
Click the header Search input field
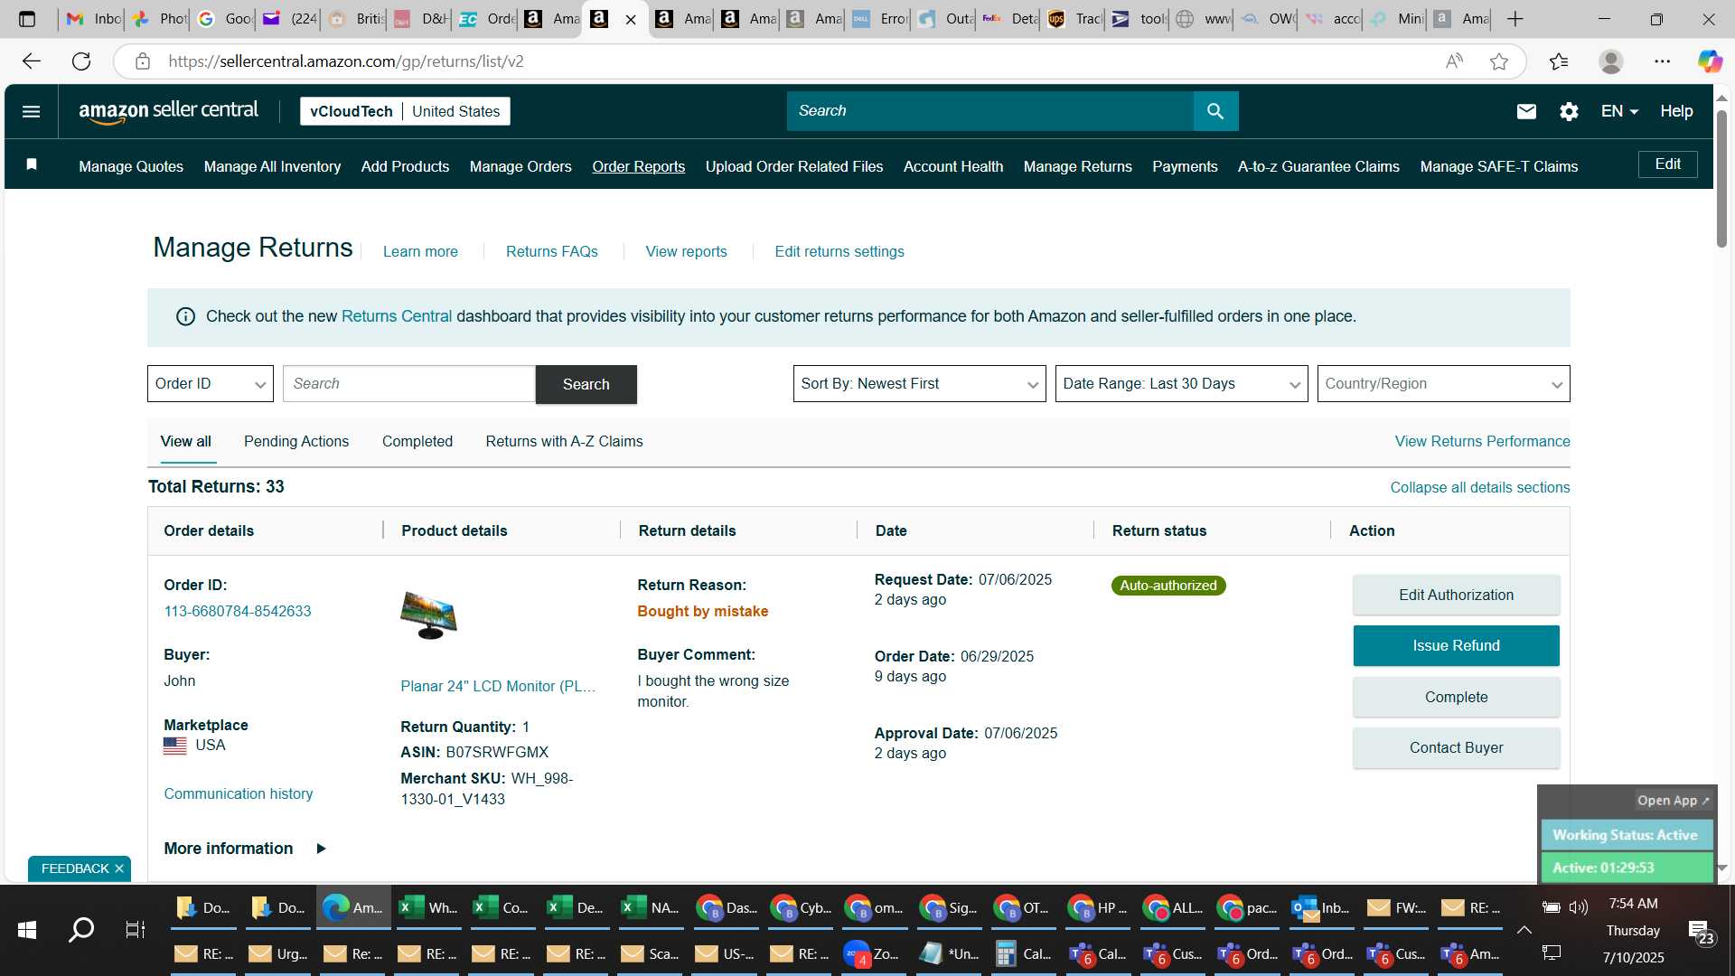tap(989, 111)
